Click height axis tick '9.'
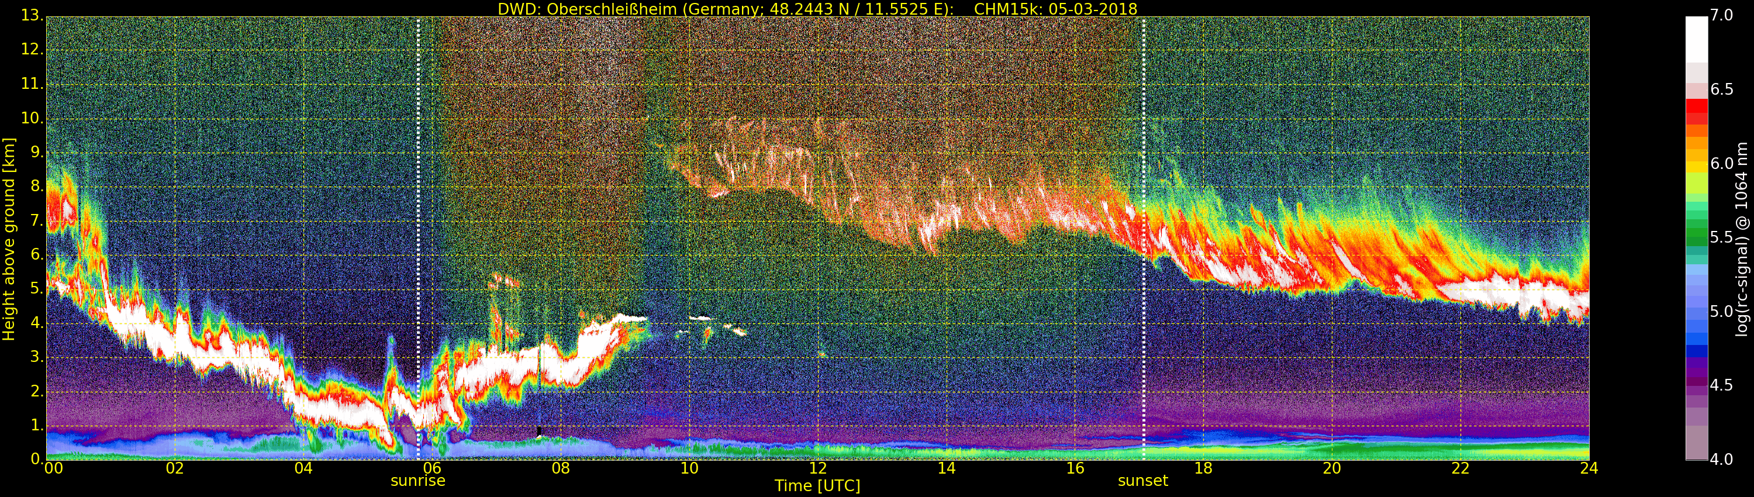1754x497 pixels. 37,153
